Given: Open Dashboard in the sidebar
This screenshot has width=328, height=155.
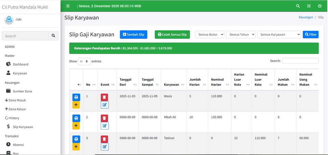Looking at the screenshot, I should pos(20,64).
